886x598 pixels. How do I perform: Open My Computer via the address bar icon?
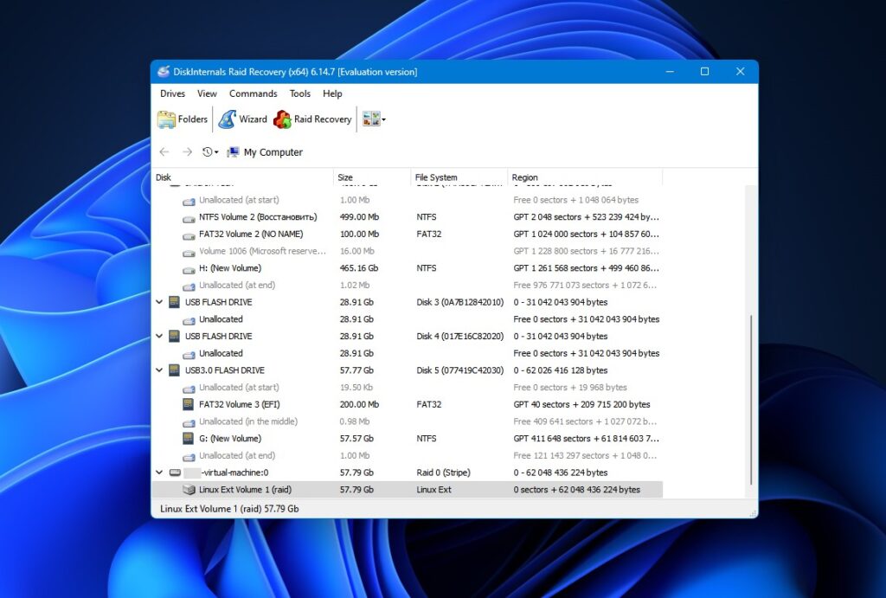[x=232, y=151]
